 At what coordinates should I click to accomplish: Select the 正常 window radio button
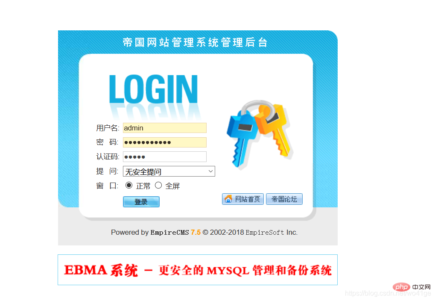pos(129,185)
